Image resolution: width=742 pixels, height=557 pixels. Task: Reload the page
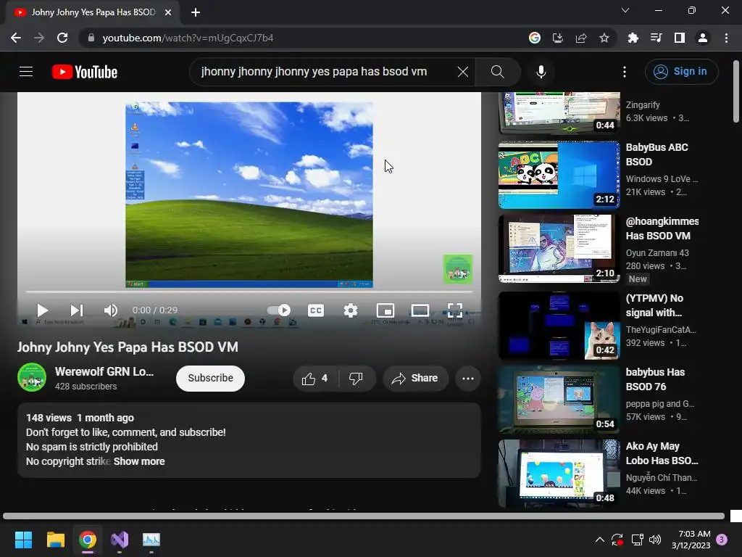(x=62, y=38)
